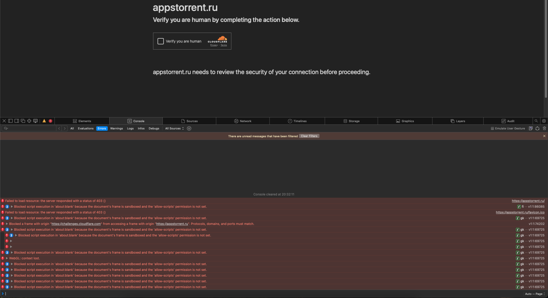Check the Verify you are human box
The width and height of the screenshot is (548, 298).
[161, 41]
